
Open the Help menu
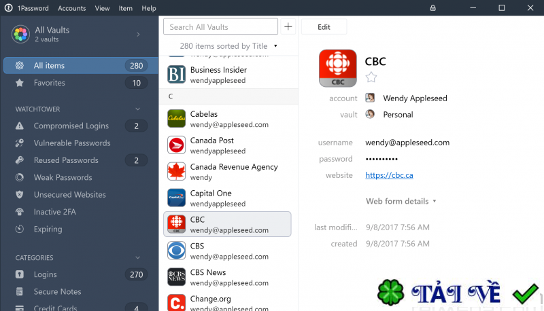point(149,8)
